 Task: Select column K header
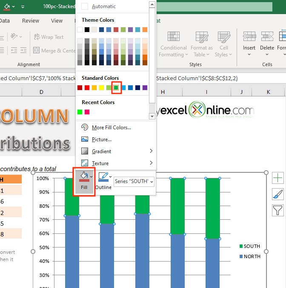pos(269,92)
